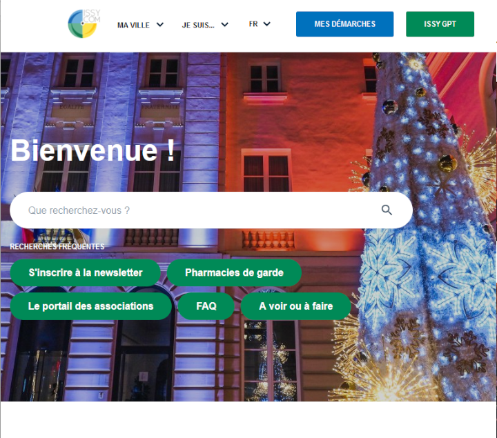
Task: Click the FAQ shortcut pill
Action: [206, 306]
